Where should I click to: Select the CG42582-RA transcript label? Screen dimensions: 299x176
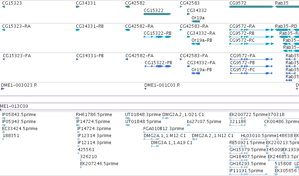tap(139, 26)
